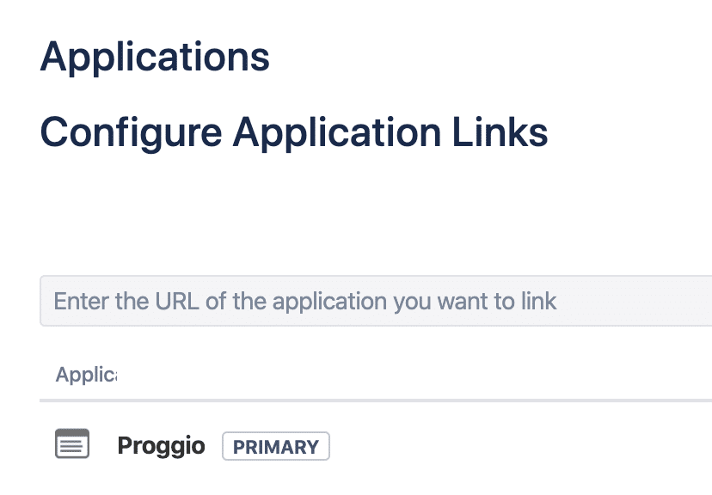Click the PRIMARY badge next to Proggio
This screenshot has width=712, height=495.
pos(276,447)
